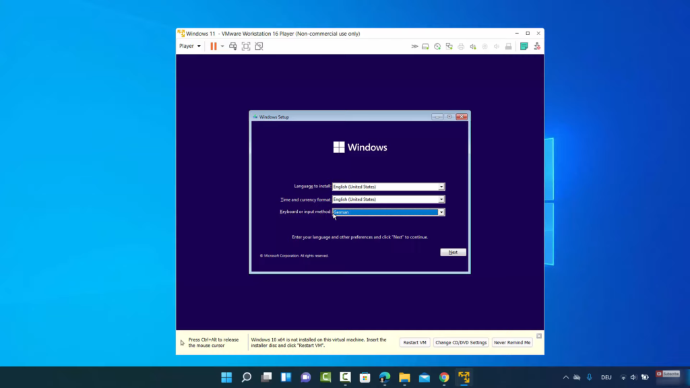Click the CD/DVD drive device icon

(x=437, y=46)
